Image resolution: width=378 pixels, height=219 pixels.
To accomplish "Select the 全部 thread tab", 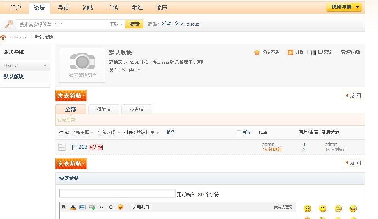I will [71, 109].
